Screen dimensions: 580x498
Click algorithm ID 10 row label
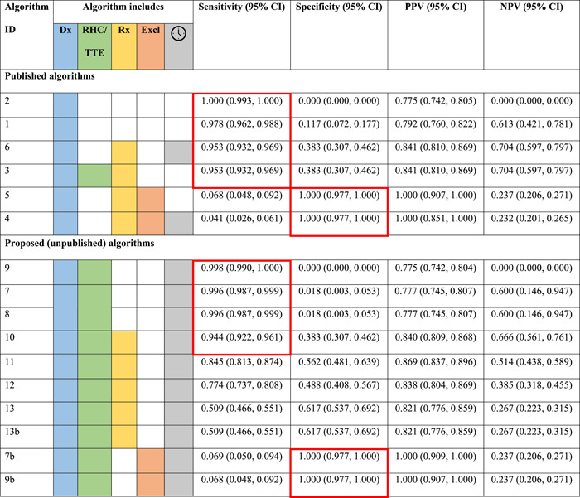click(10, 337)
